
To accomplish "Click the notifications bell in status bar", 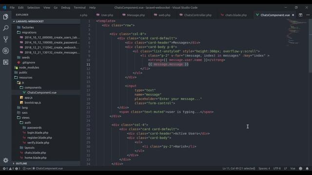I will pyautogui.click(x=307, y=169).
